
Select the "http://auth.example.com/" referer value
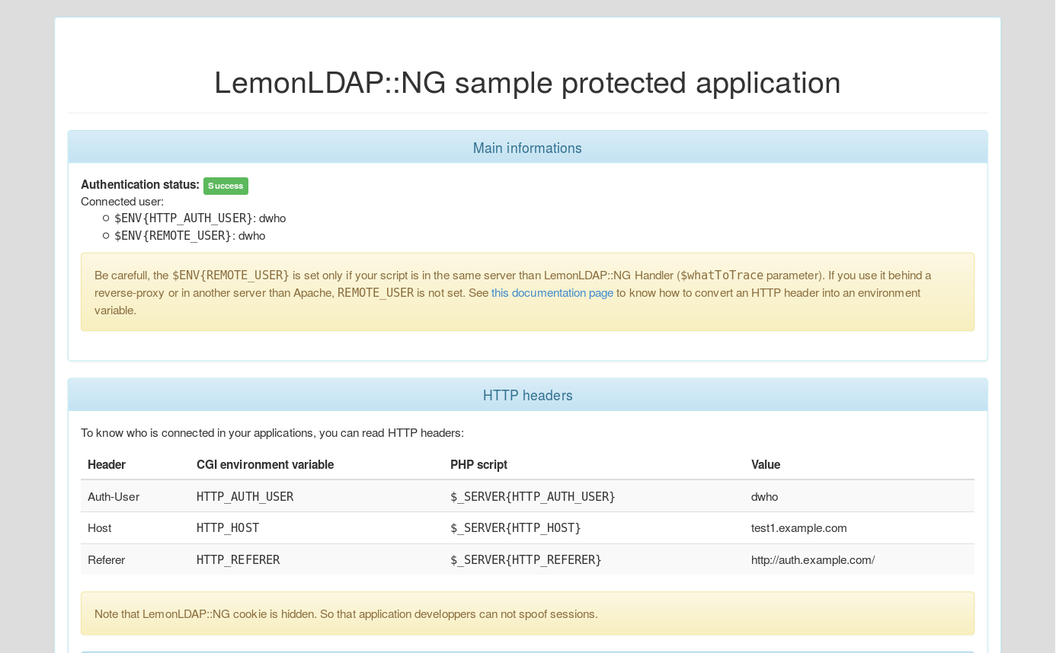point(813,560)
